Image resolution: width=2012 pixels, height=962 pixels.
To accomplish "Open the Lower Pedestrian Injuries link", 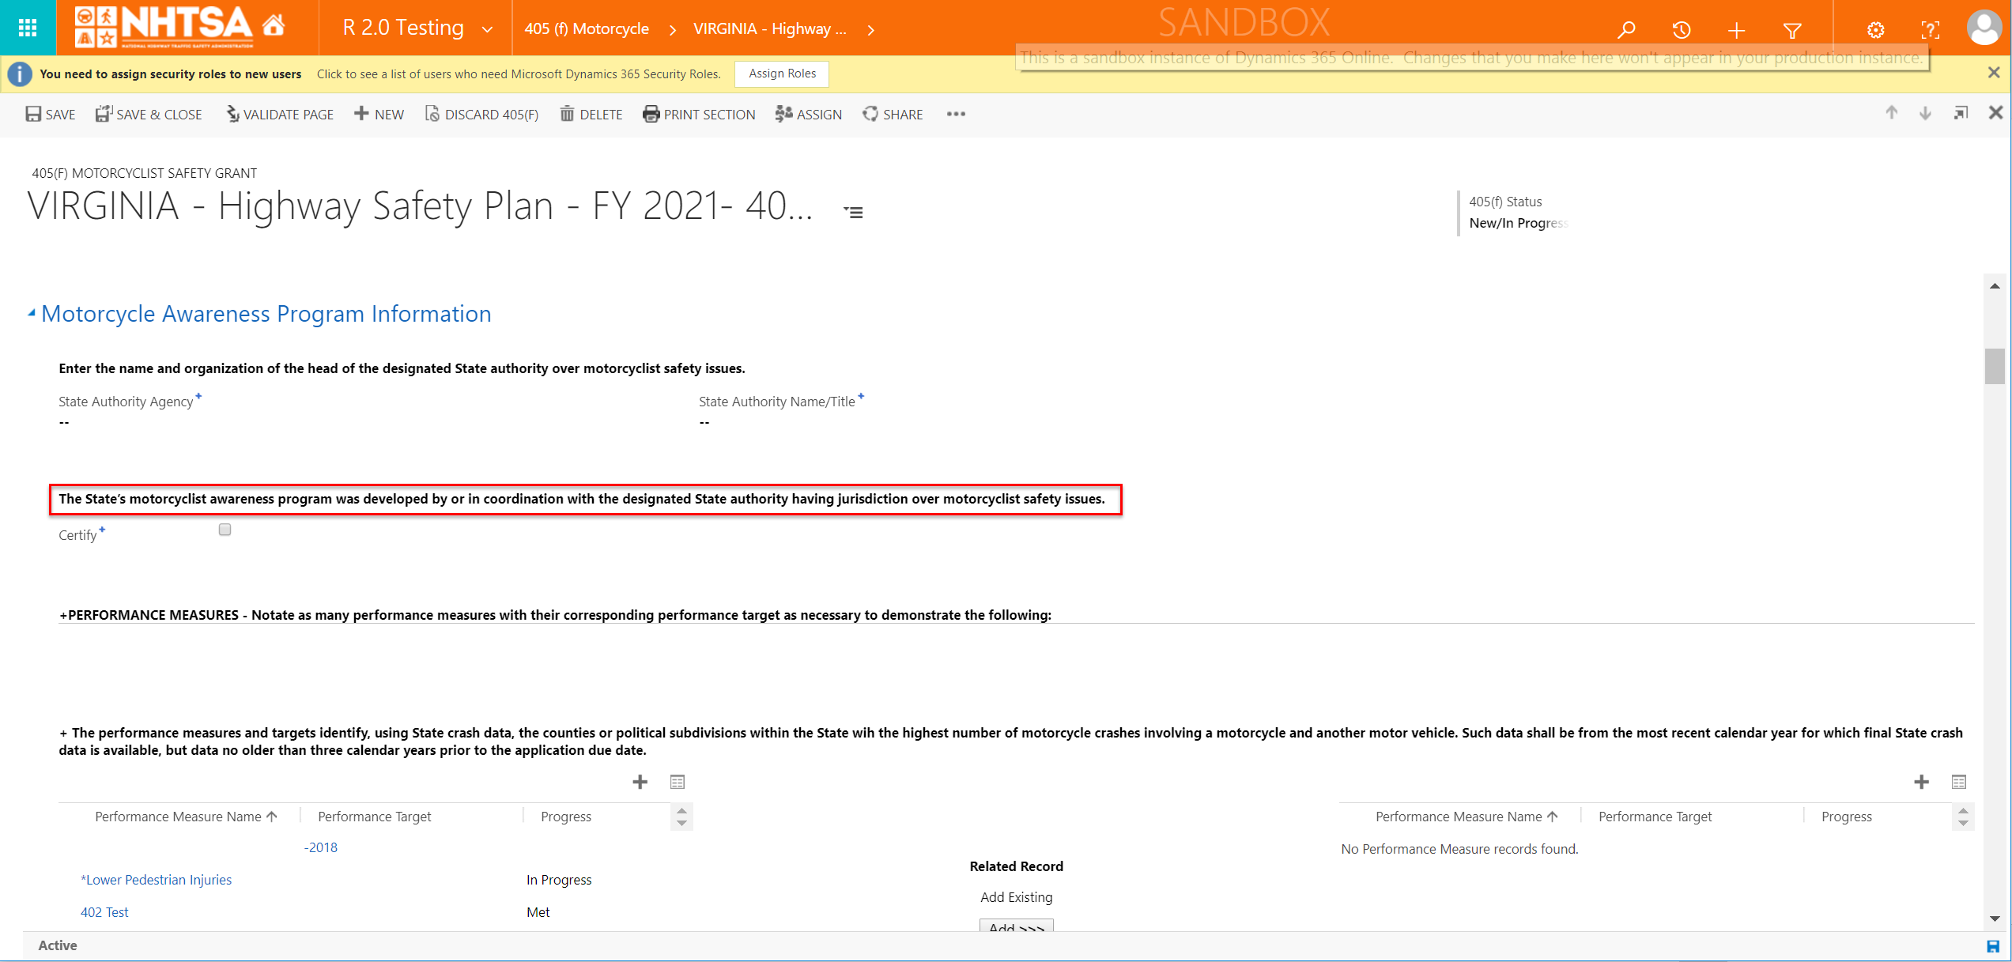I will click(x=158, y=880).
